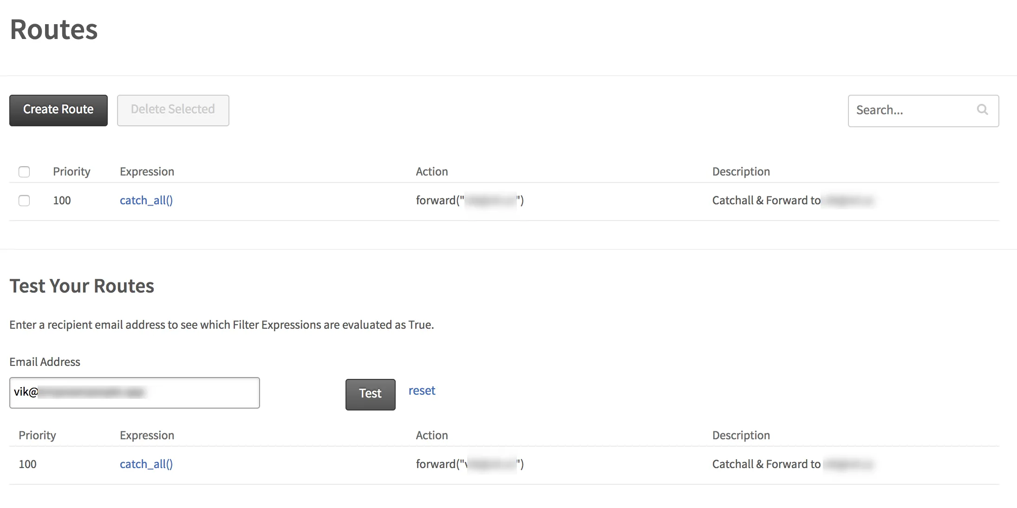Click Priority header in test results table
The image size is (1017, 508).
(37, 436)
